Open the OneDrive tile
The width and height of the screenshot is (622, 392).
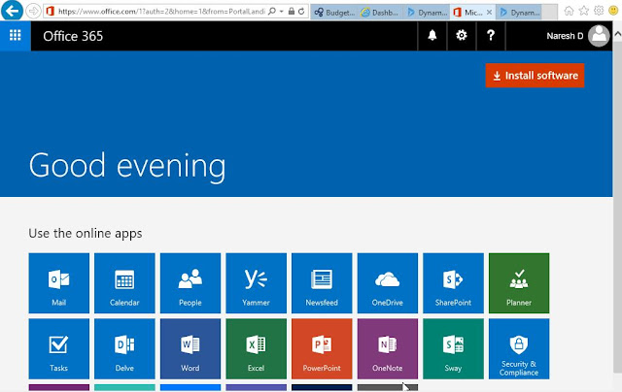pyautogui.click(x=388, y=283)
